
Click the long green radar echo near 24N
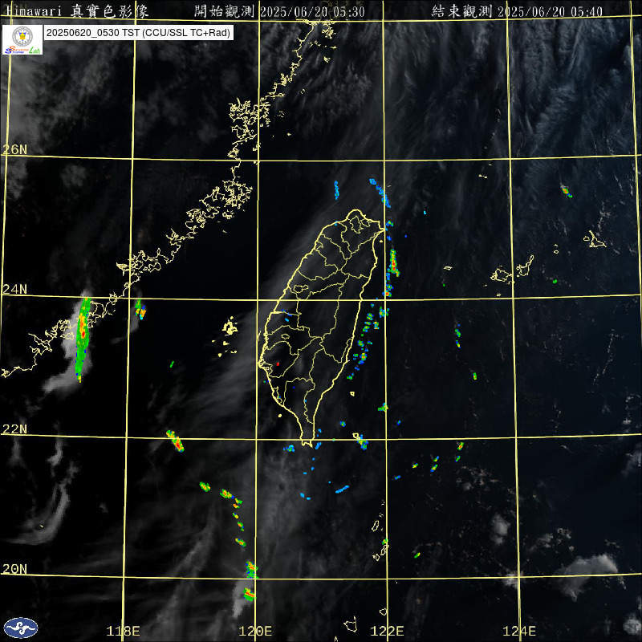(x=83, y=339)
